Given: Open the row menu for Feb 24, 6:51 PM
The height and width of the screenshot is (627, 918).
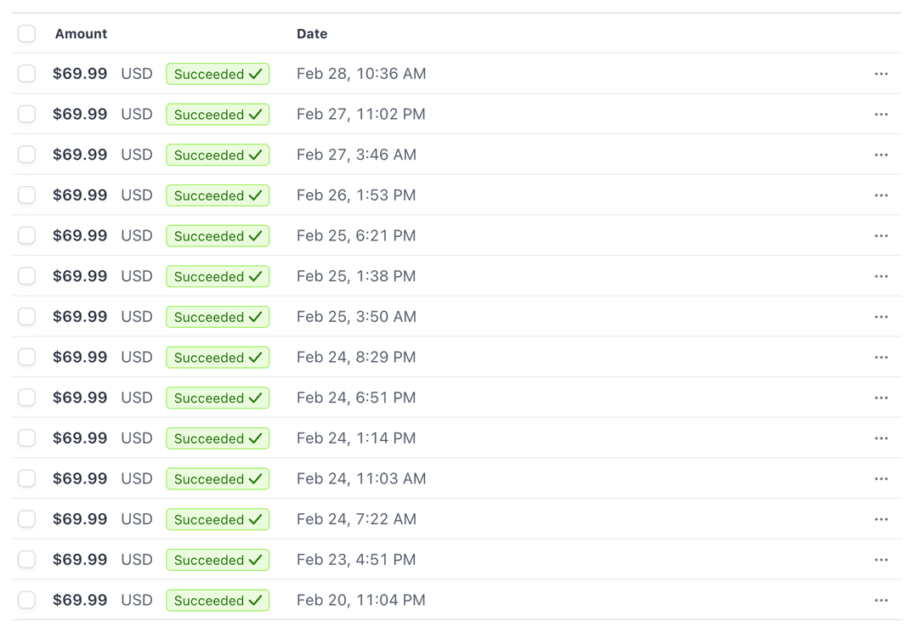Looking at the screenshot, I should [x=881, y=398].
